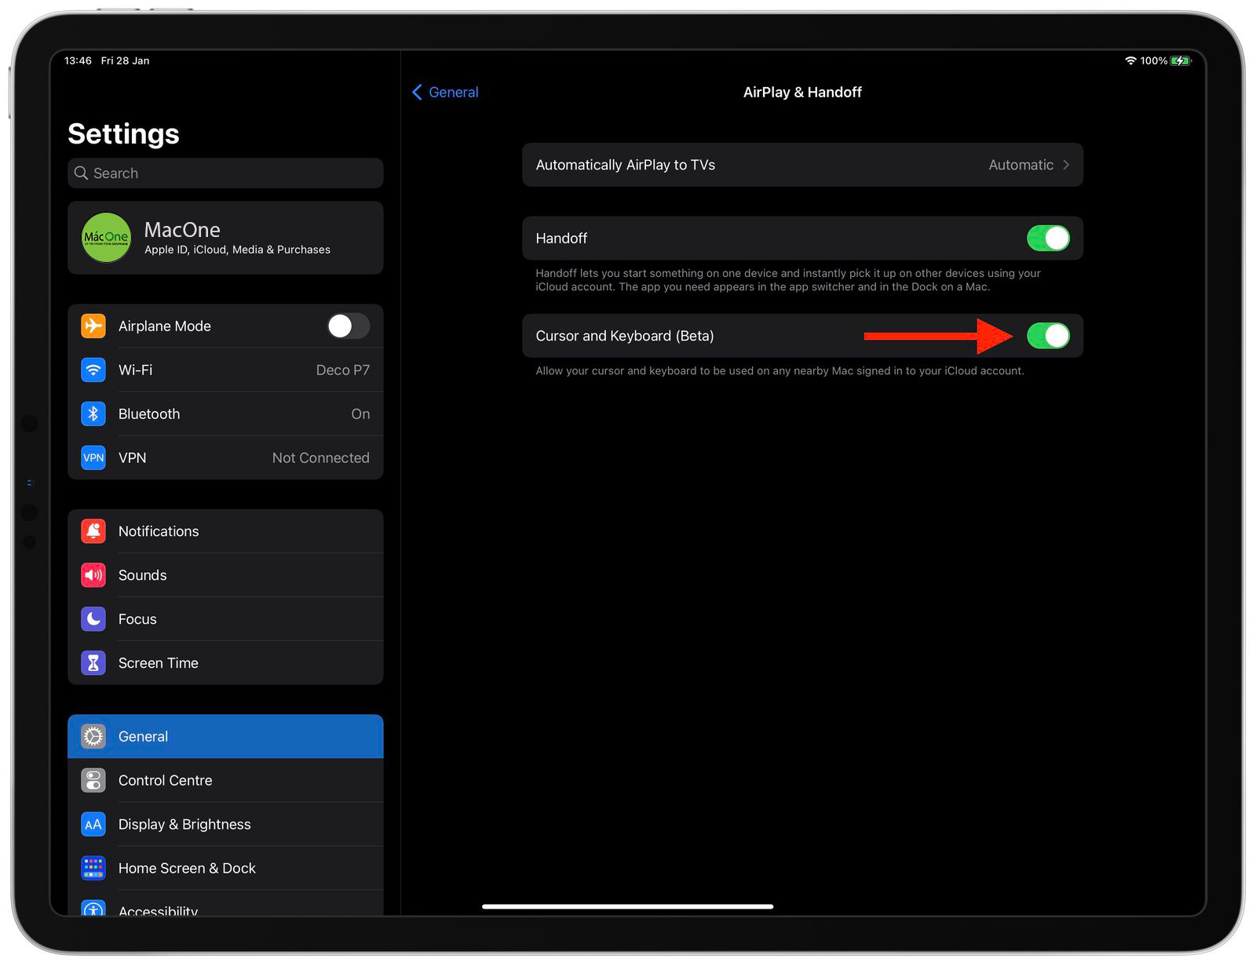Open Wi-Fi settings via its icon
This screenshot has width=1256, height=966.
point(93,370)
